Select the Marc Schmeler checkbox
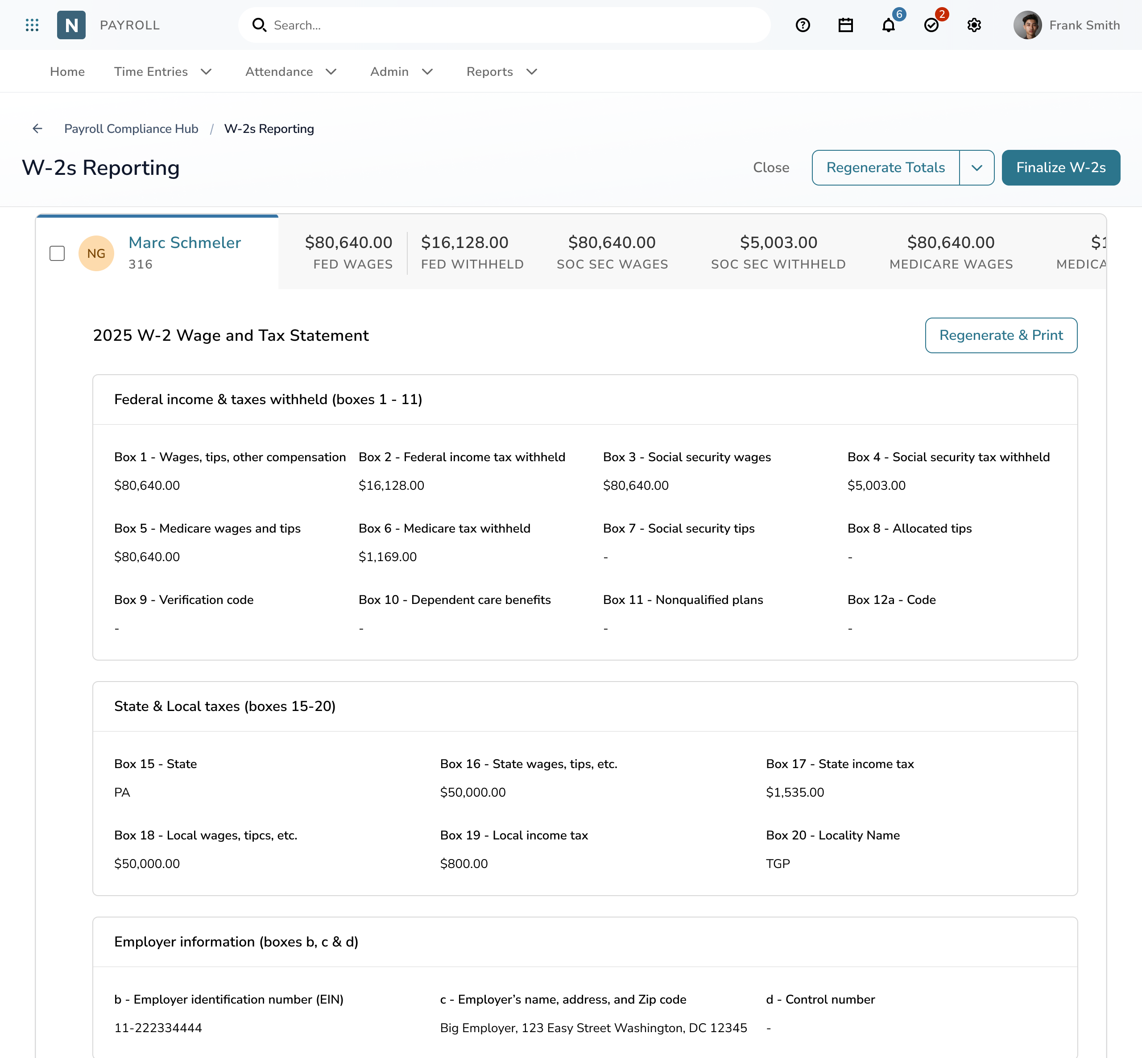The width and height of the screenshot is (1142, 1058). (57, 253)
